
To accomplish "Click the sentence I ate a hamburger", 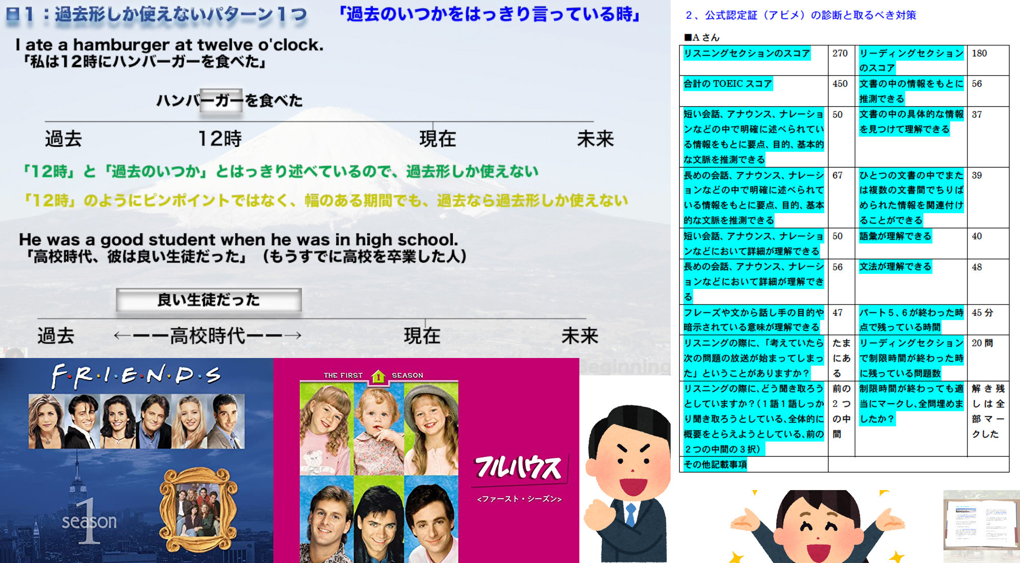I will [169, 45].
